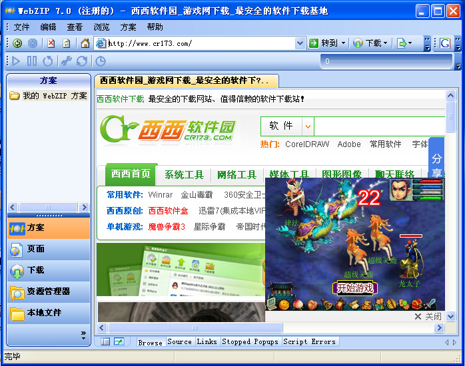Restart project with circular arrow icon
The height and width of the screenshot is (366, 465).
point(48,61)
